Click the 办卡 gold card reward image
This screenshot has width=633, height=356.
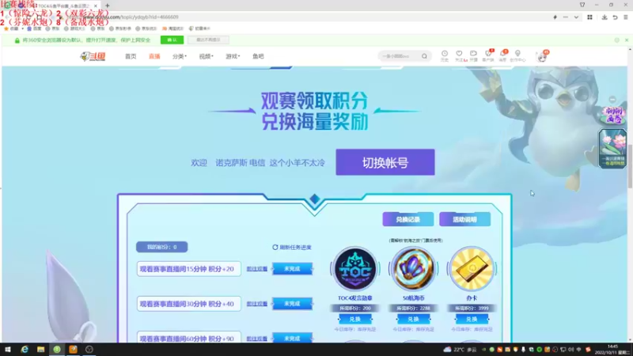472,269
